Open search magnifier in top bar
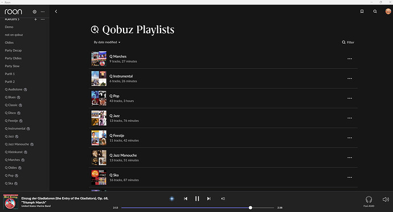 (x=375, y=11)
